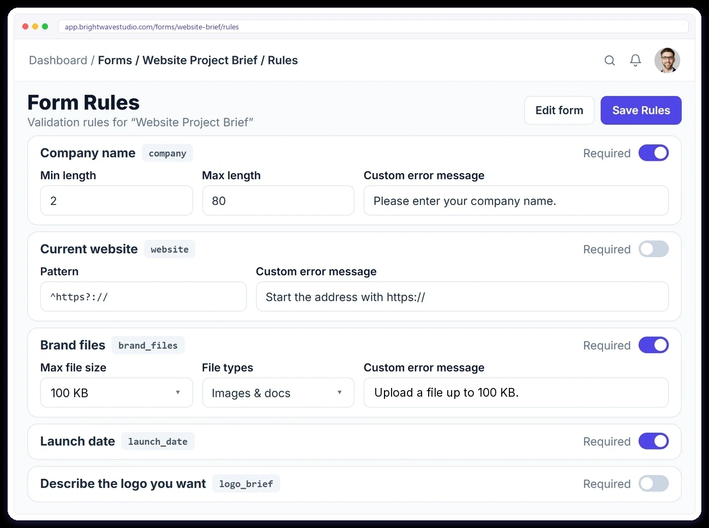709x528 pixels.
Task: Go to Dashboard breadcrumb
Action: (58, 60)
